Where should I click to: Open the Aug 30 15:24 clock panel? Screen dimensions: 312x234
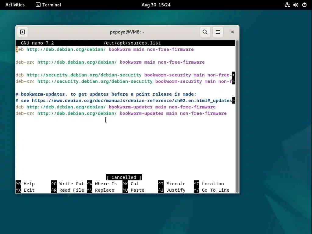click(156, 5)
